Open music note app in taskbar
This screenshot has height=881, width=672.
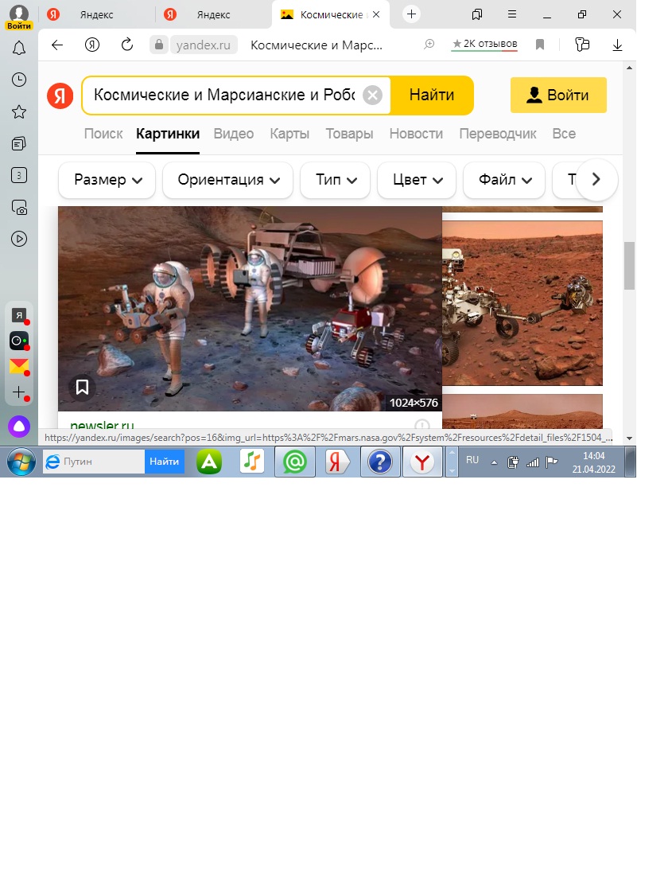coord(252,462)
